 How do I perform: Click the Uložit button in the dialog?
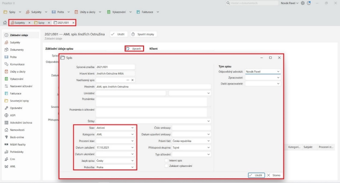(x=256, y=175)
